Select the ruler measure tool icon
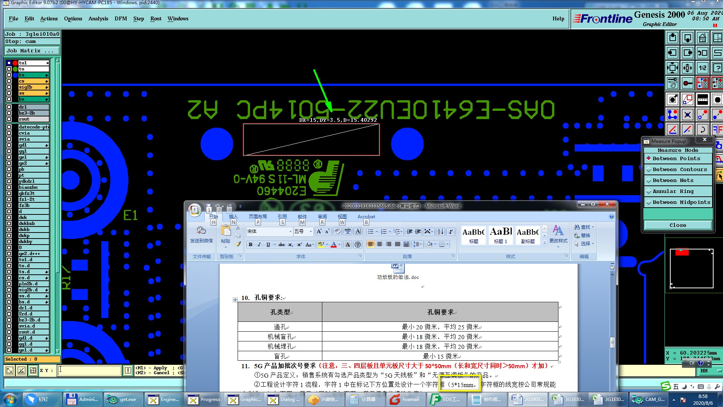The width and height of the screenshot is (723, 407). pos(702,100)
